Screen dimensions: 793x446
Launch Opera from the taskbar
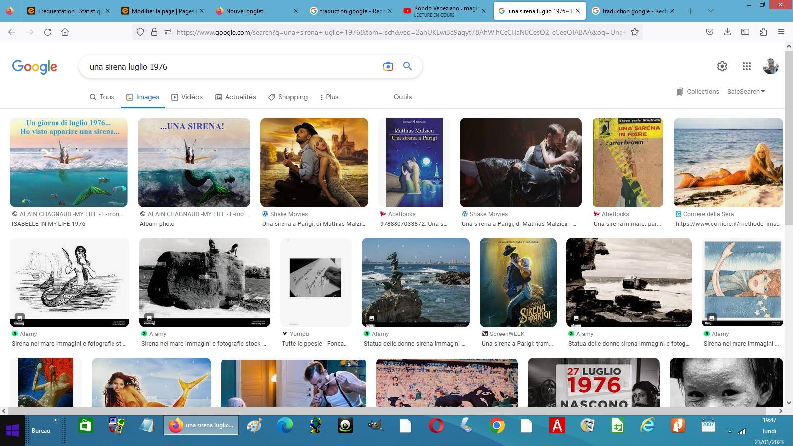436,426
